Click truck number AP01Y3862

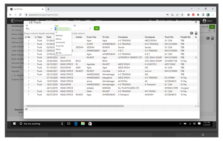click(x=170, y=64)
